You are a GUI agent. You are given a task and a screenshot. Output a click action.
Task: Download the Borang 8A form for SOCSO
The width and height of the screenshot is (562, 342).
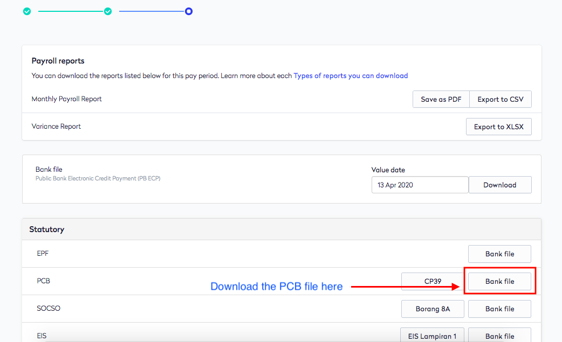tap(433, 309)
